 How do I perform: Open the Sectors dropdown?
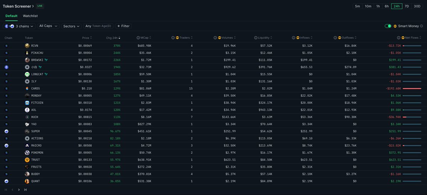click(72, 26)
